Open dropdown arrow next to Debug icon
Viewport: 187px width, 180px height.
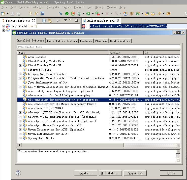point(83,14)
